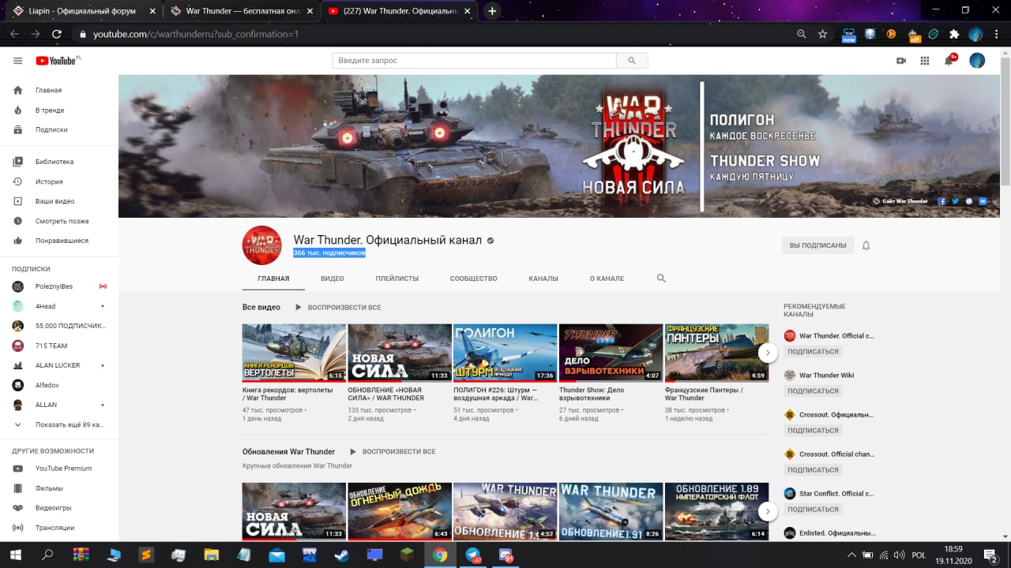Click ВЫ ПОДПИСАНЫ button
This screenshot has width=1011, height=568.
click(x=817, y=245)
